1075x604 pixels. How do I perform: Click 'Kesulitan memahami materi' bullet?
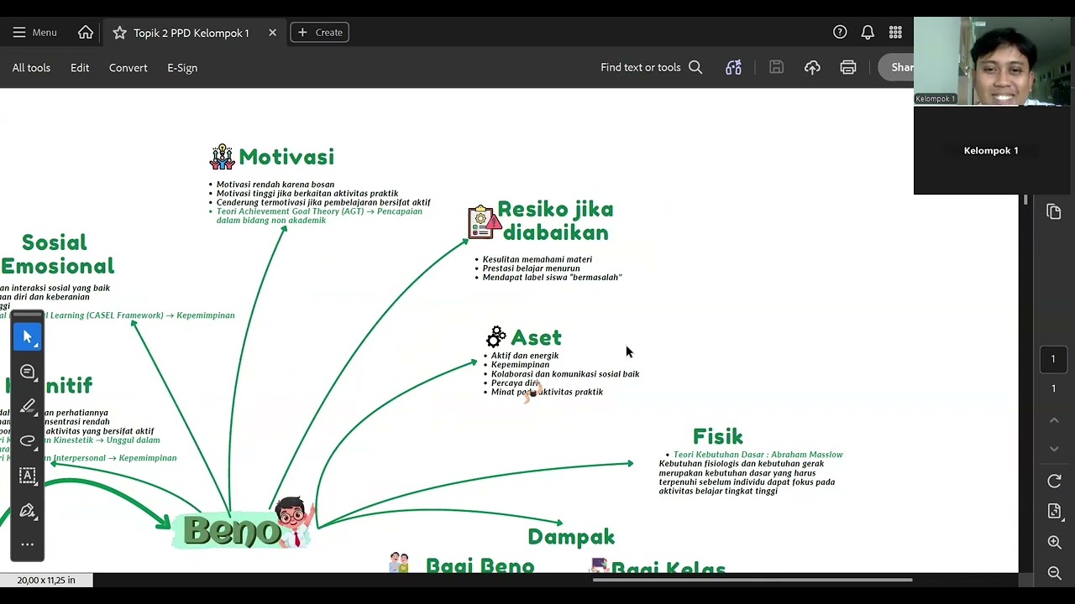537,259
